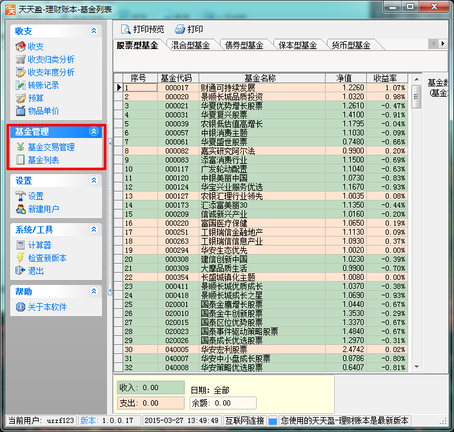The width and height of the screenshot is (454, 432).
Task: Click the 互联网连接 status entry
Action: tap(244, 420)
